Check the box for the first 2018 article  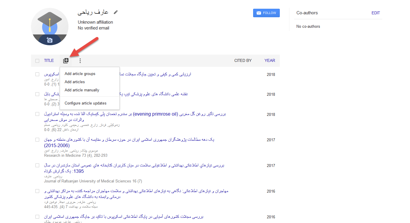click(37, 74)
